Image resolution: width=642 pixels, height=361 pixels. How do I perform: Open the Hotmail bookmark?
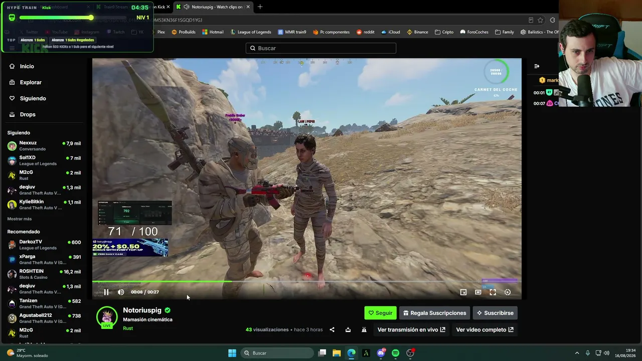213,32
